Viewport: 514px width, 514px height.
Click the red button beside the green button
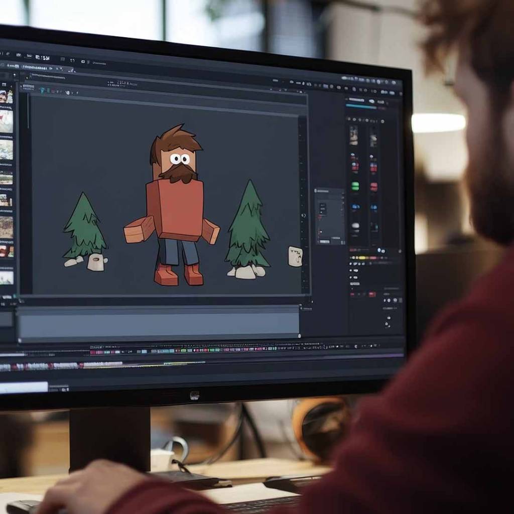pos(374,187)
